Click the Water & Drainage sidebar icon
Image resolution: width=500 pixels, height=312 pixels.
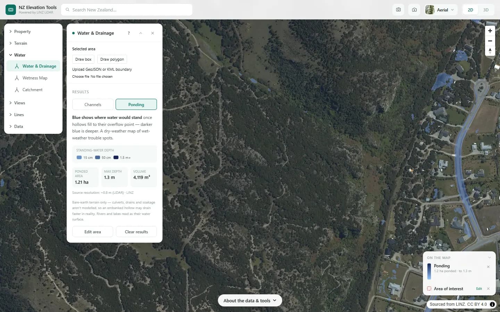pos(17,66)
